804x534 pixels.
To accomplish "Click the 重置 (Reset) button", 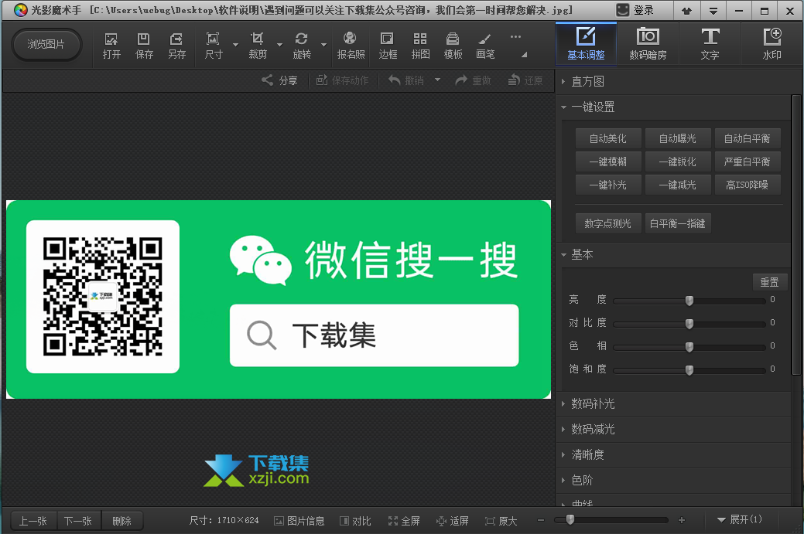I will 770,282.
